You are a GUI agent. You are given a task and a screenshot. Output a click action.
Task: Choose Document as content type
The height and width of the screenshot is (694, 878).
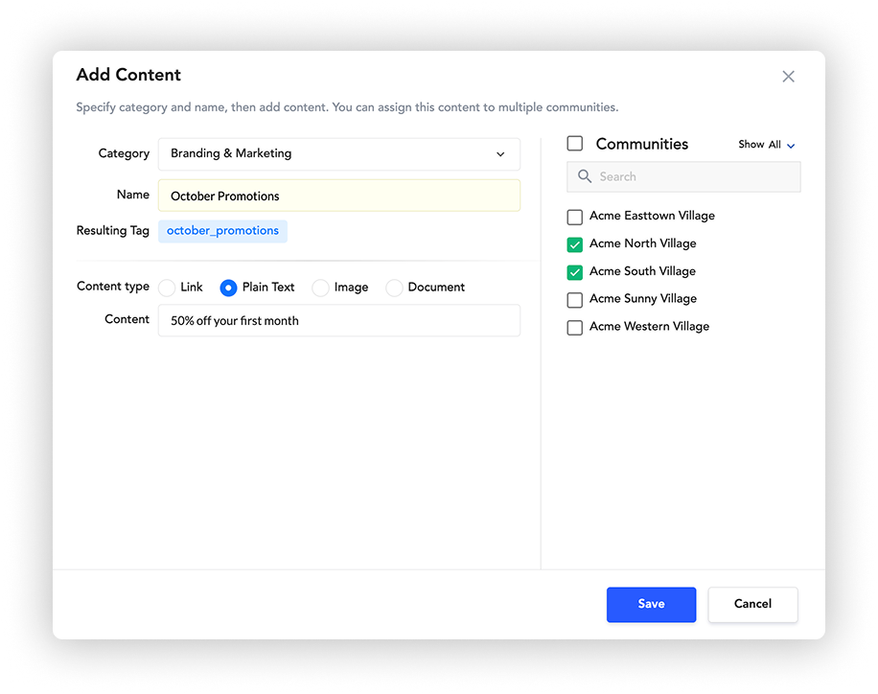[394, 288]
